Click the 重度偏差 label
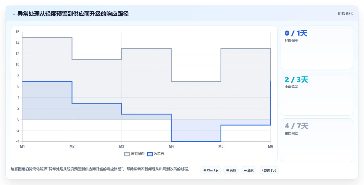The image size is (364, 185). pos(291,133)
